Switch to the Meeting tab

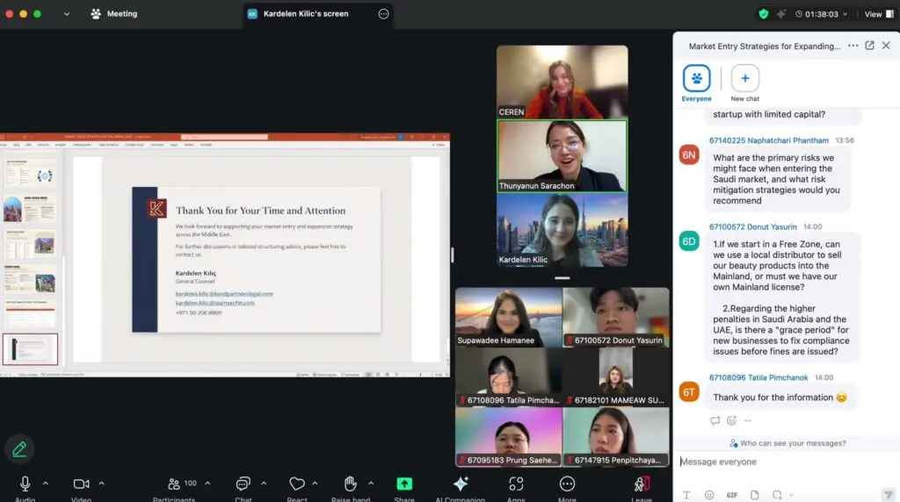(114, 14)
